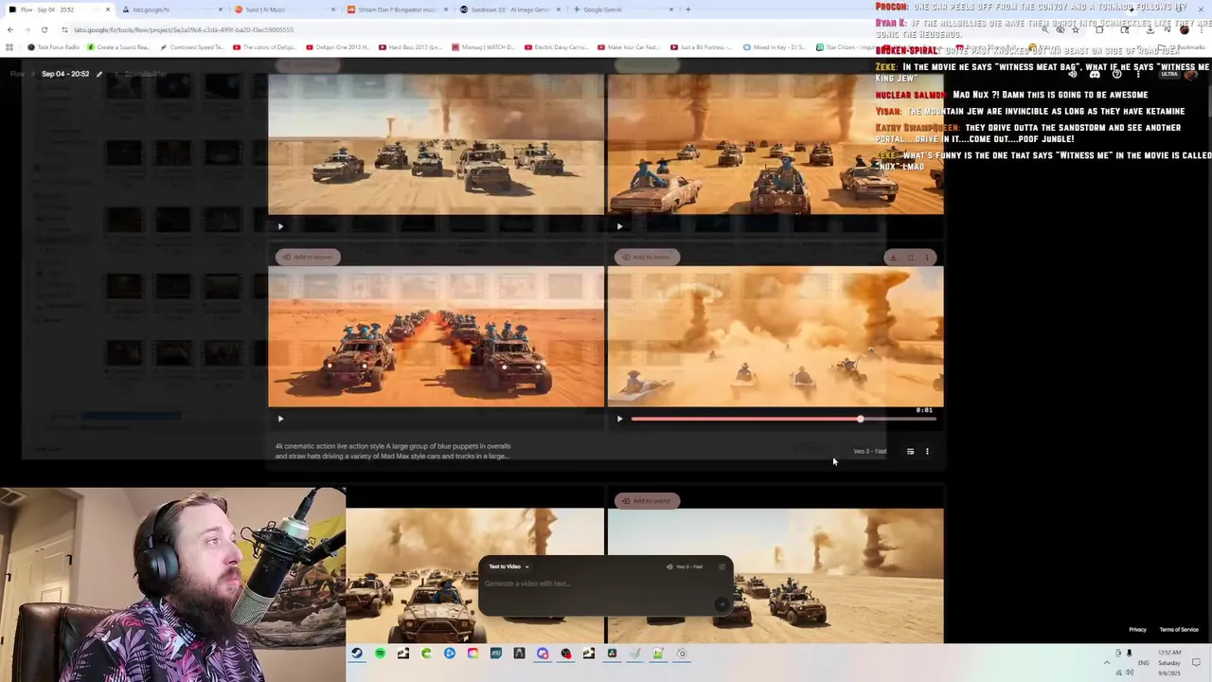This screenshot has height=682, width=1212.
Task: Close the Flow Sep 04 browser tab
Action: [x=107, y=9]
